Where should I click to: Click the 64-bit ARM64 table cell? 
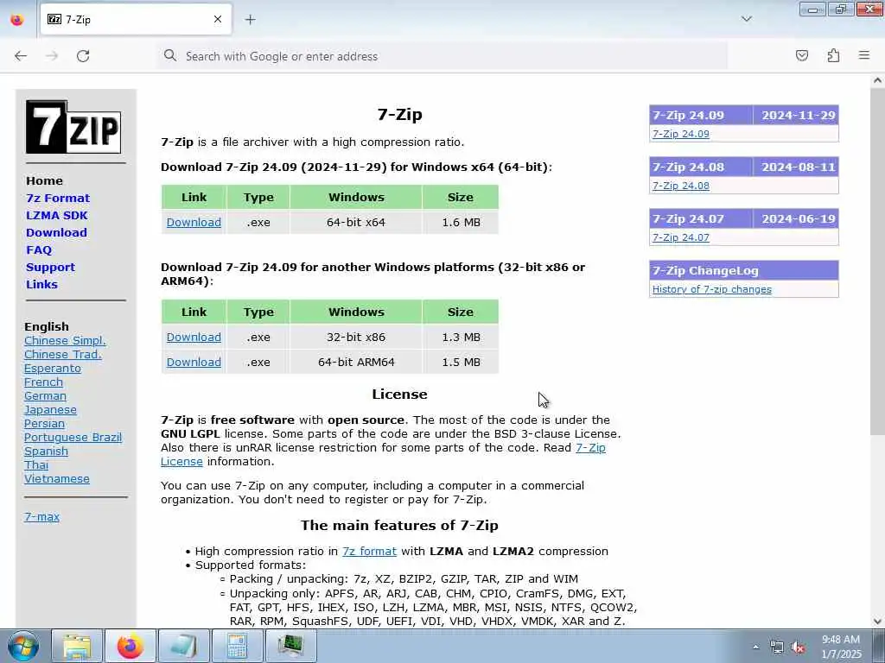(x=356, y=362)
